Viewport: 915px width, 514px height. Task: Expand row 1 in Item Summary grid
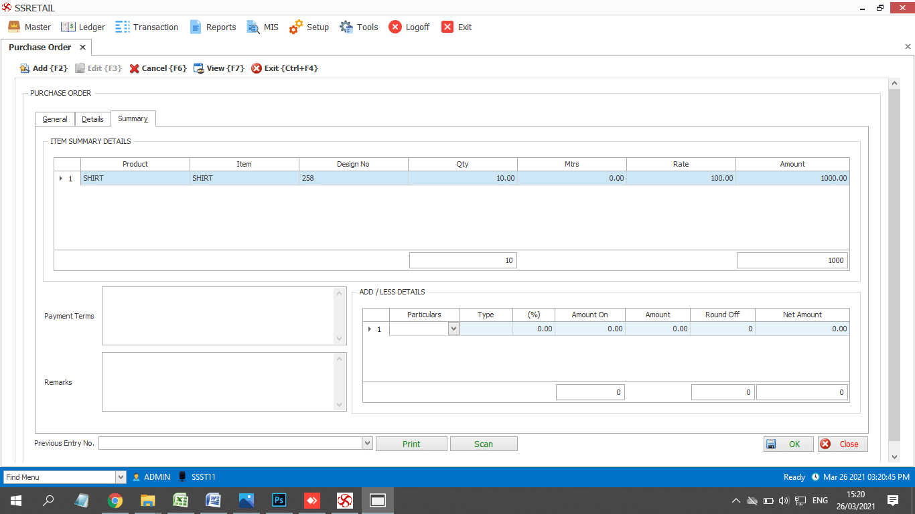60,178
